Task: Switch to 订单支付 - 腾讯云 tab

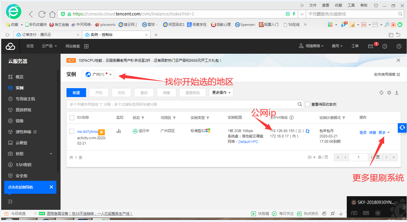Action: [48, 35]
